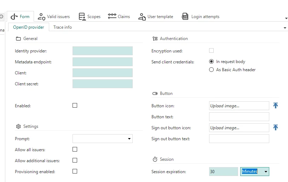Select As Basic Auth header option
Screen dimensions: 288x182
pyautogui.click(x=212, y=70)
